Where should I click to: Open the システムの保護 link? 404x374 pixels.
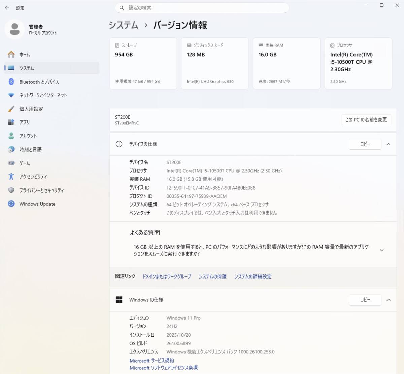coord(212,276)
